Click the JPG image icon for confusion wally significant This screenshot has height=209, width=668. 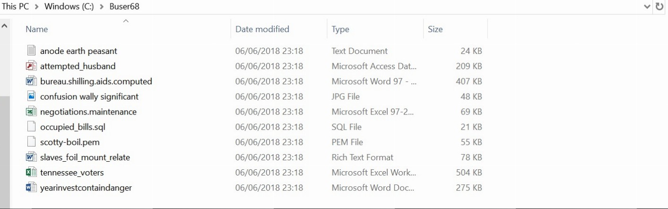31,96
